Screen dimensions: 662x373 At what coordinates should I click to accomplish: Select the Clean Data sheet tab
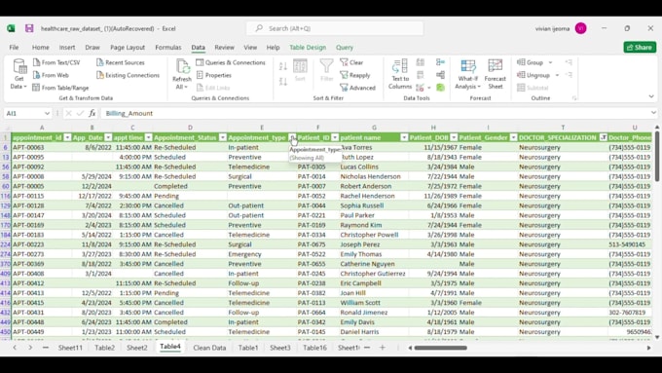(209, 348)
